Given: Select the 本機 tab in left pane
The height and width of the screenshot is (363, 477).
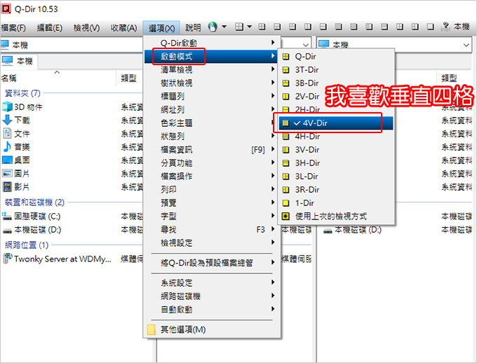Looking at the screenshot, I should point(18,62).
